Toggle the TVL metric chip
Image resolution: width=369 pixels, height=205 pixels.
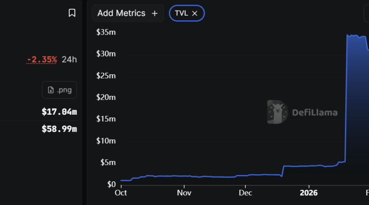(187, 13)
